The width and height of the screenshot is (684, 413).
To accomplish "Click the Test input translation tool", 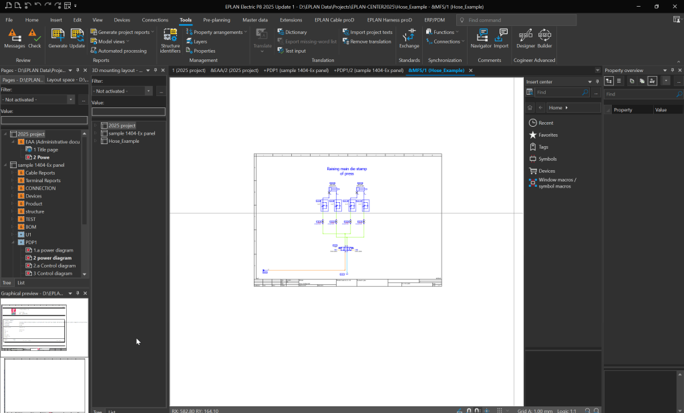I will 291,51.
